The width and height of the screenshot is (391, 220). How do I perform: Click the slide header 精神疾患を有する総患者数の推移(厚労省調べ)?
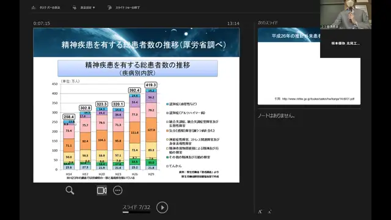pyautogui.click(x=144, y=45)
